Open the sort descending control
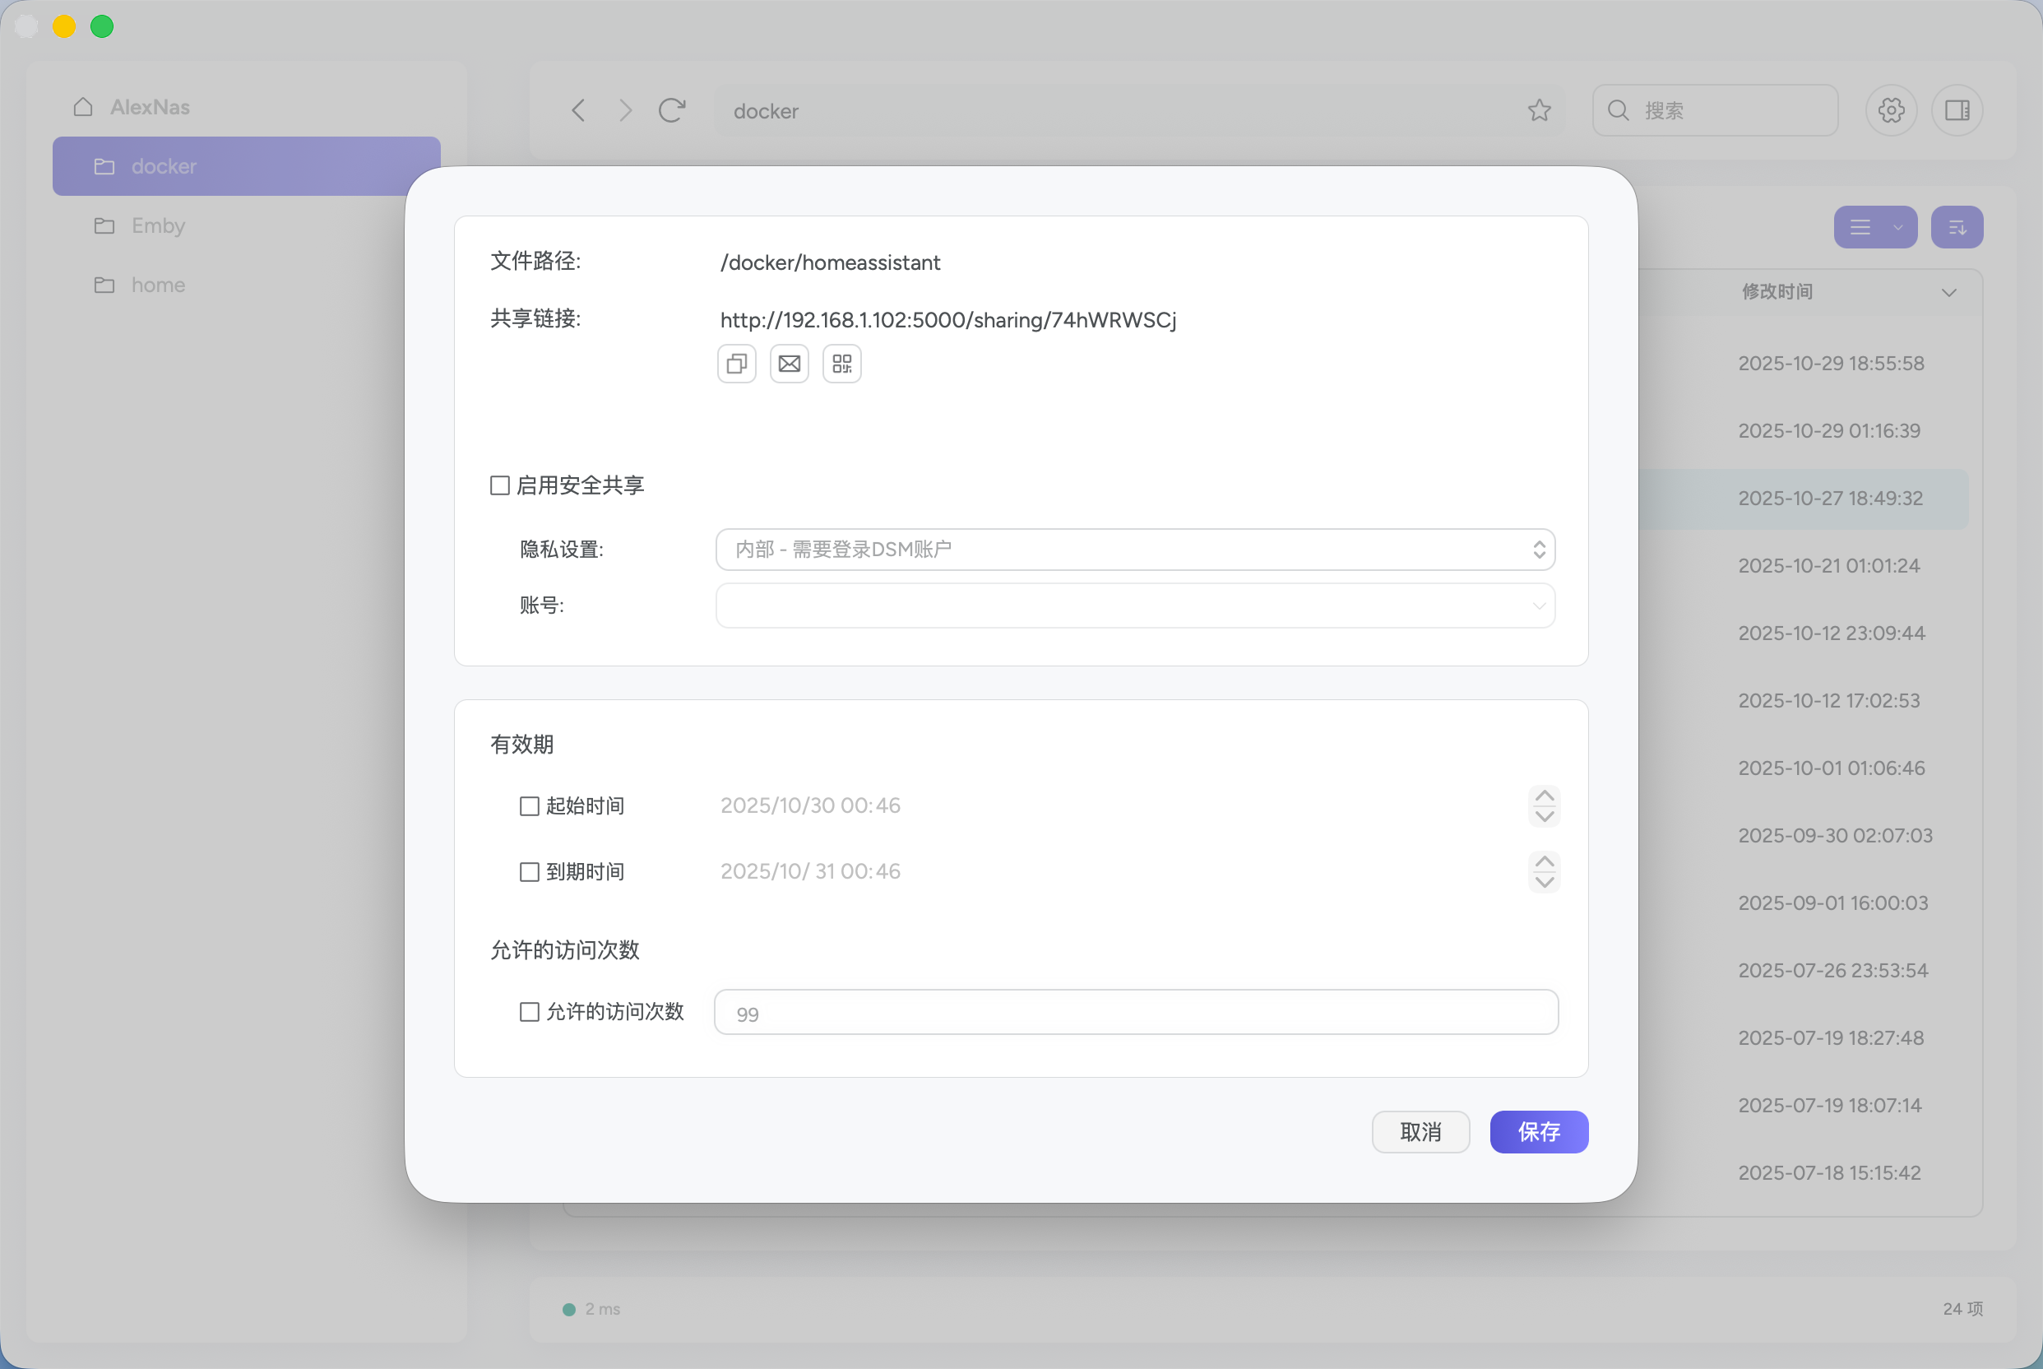 tap(1957, 227)
